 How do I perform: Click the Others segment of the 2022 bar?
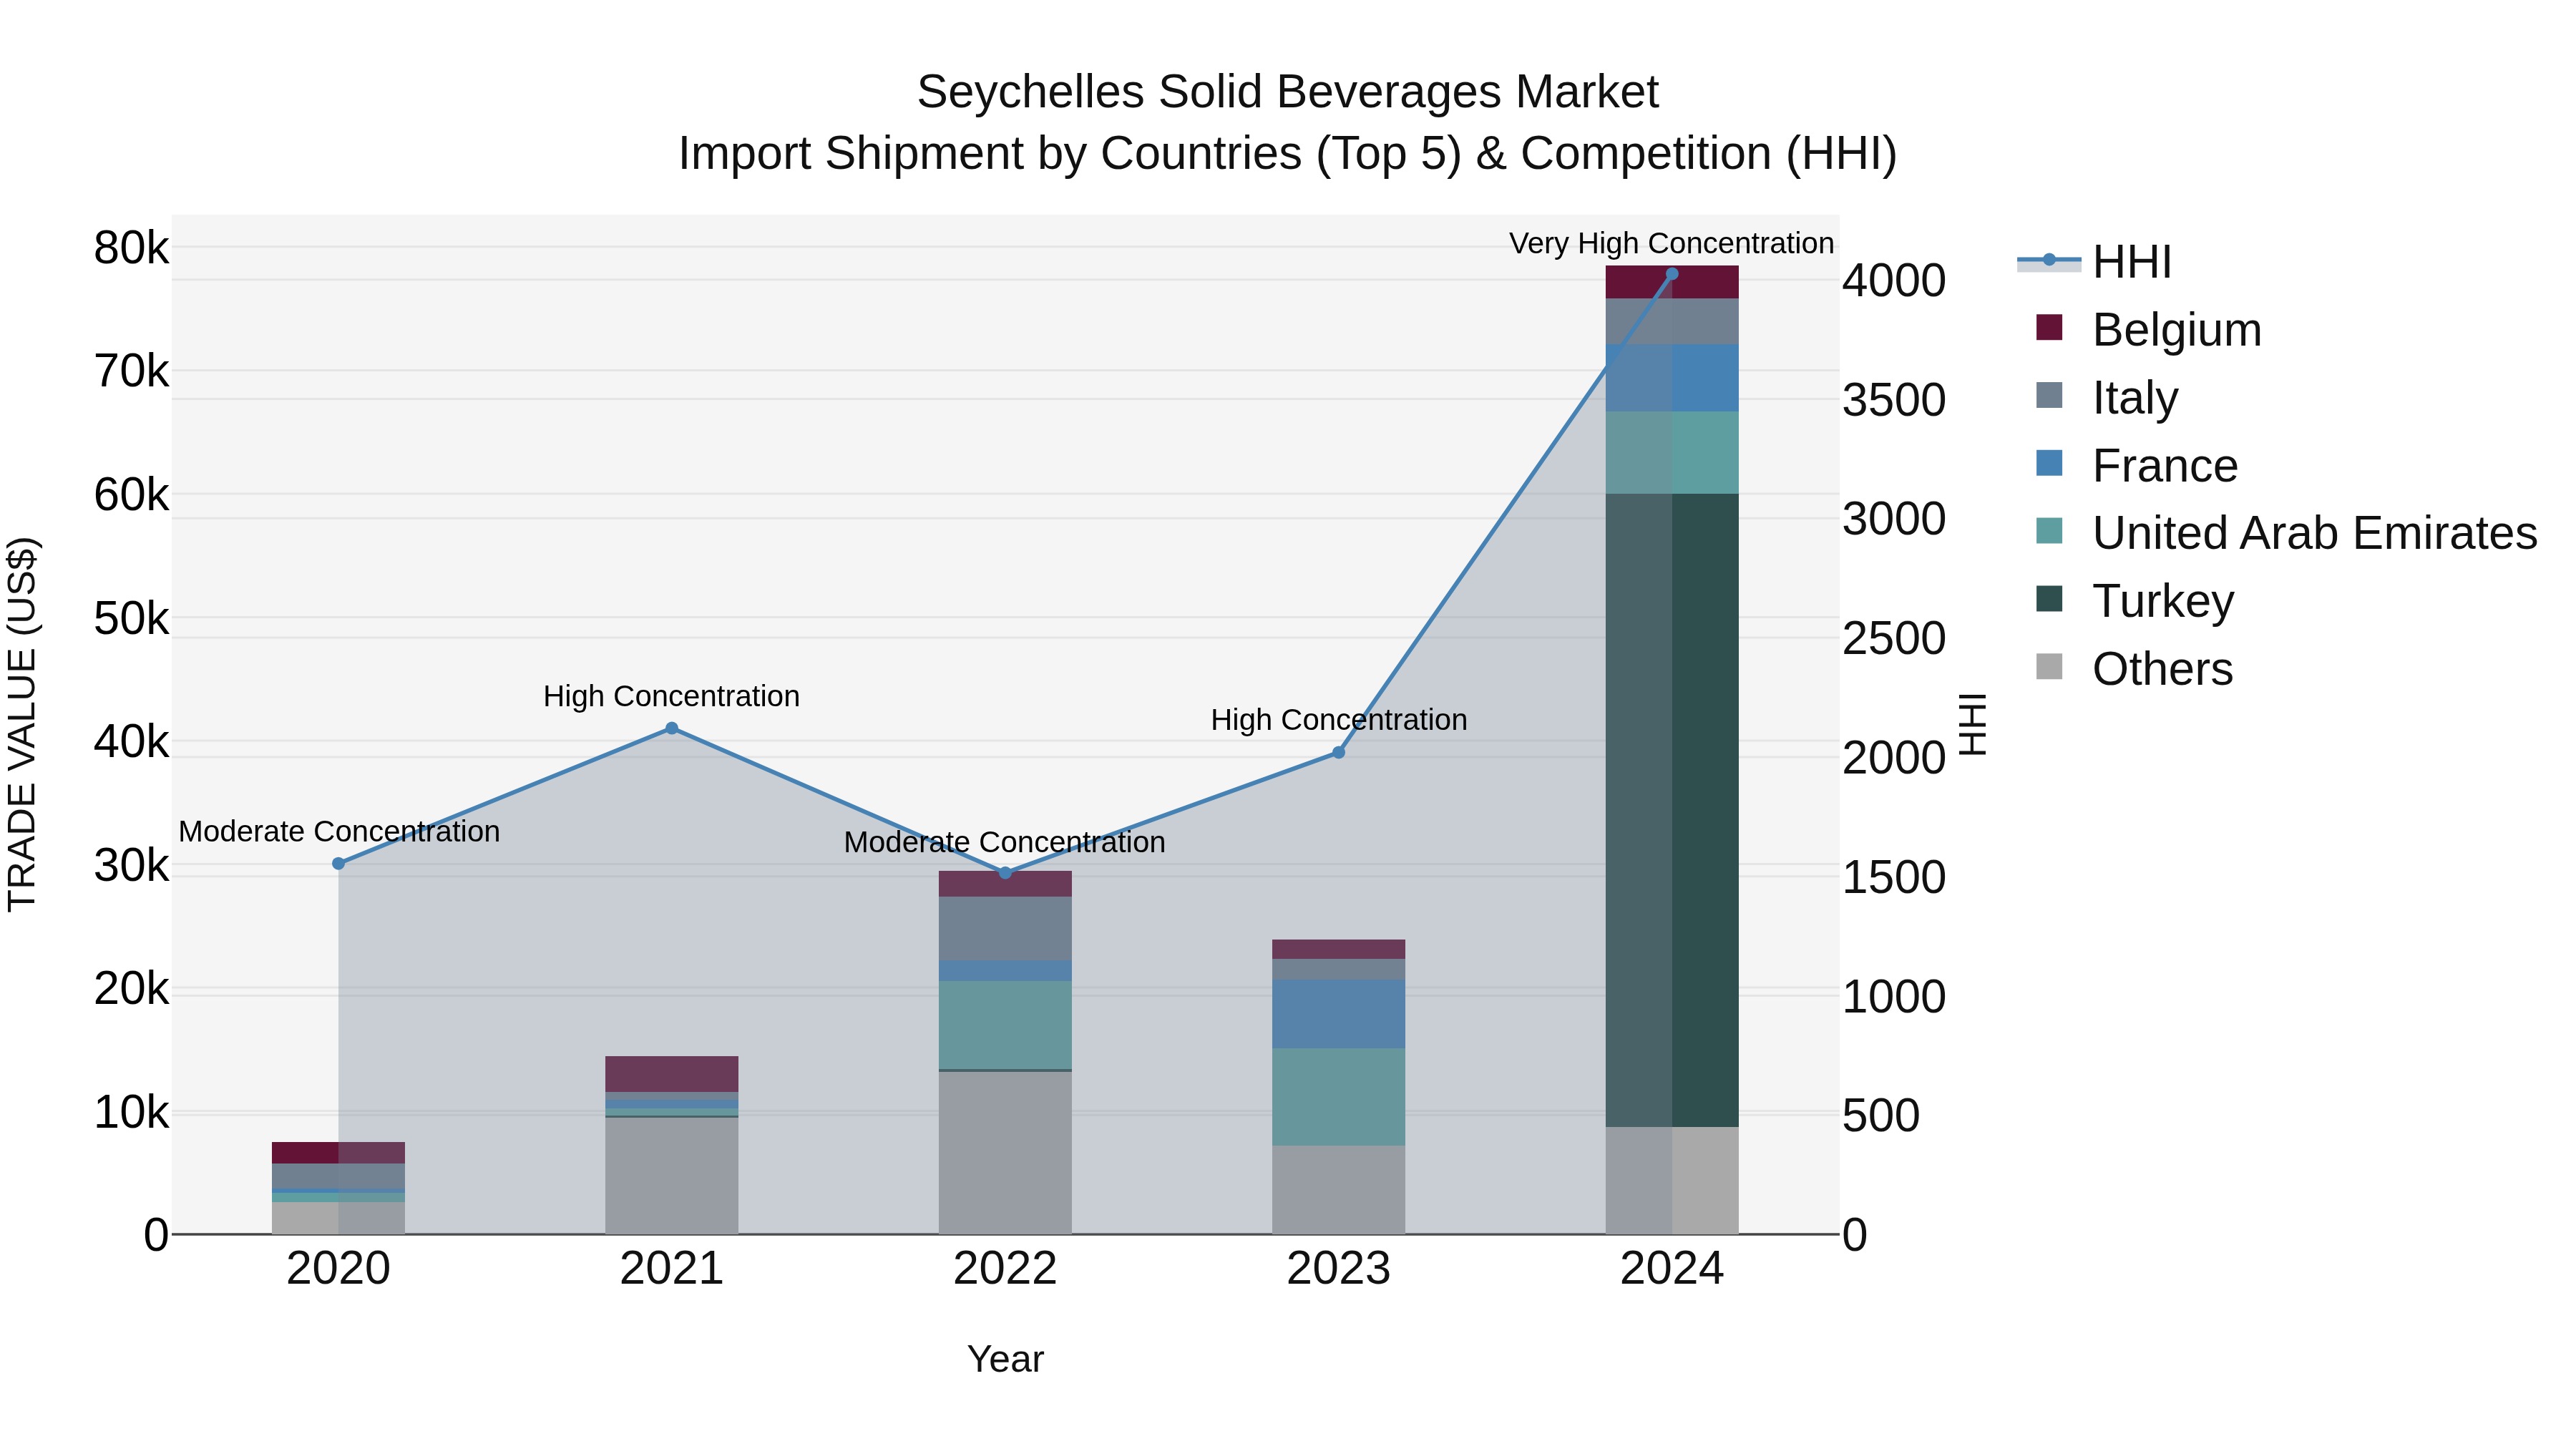pyautogui.click(x=1005, y=1153)
